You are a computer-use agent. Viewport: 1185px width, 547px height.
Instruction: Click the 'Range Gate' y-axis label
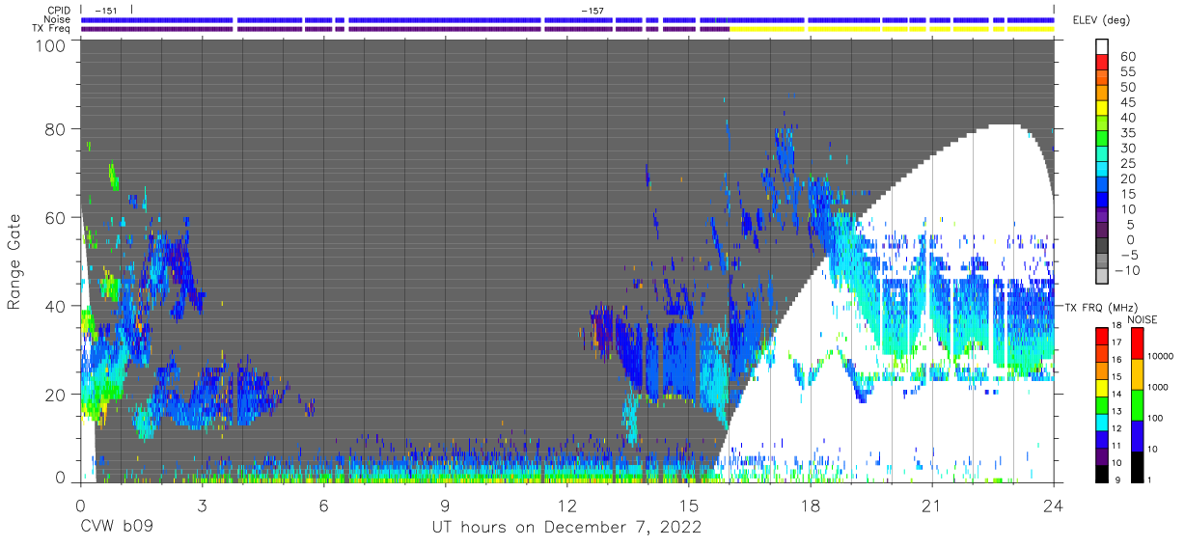click(14, 262)
